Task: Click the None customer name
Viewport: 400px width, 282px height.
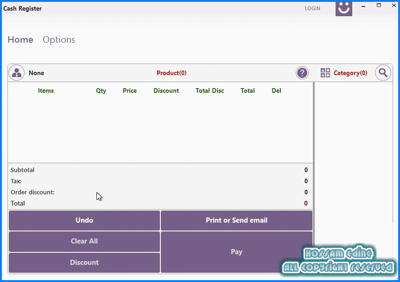Action: tap(36, 73)
